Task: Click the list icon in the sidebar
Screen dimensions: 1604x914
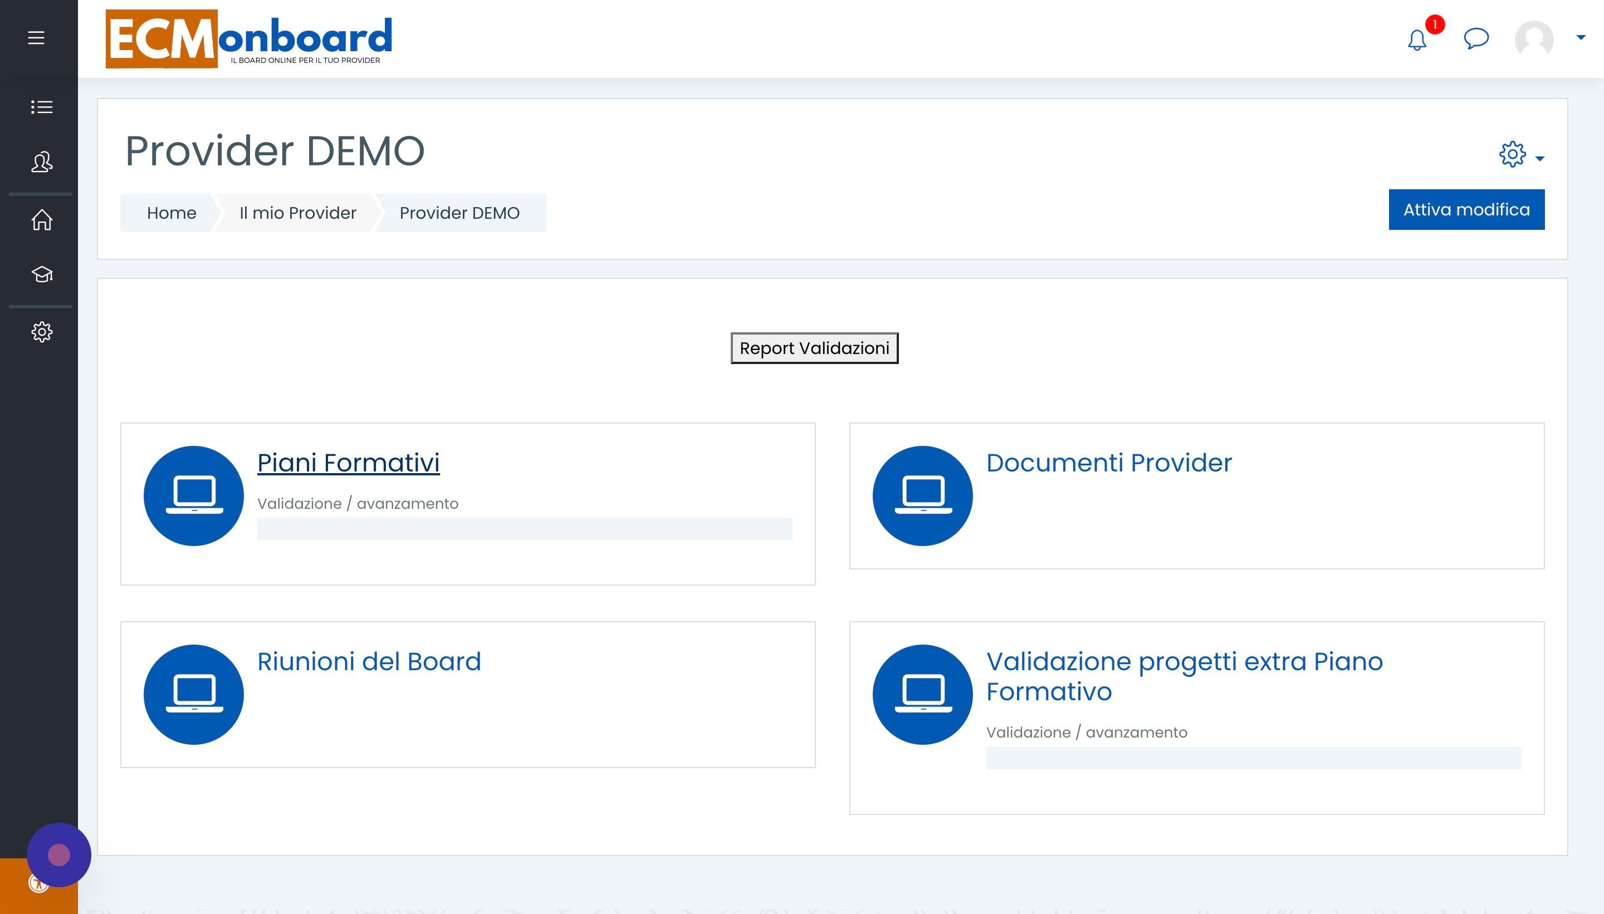Action: [x=41, y=107]
